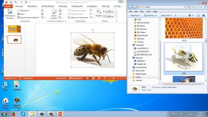
Task: Click the БЪЛГАРСКИ language indicator
Action: (28, 78)
